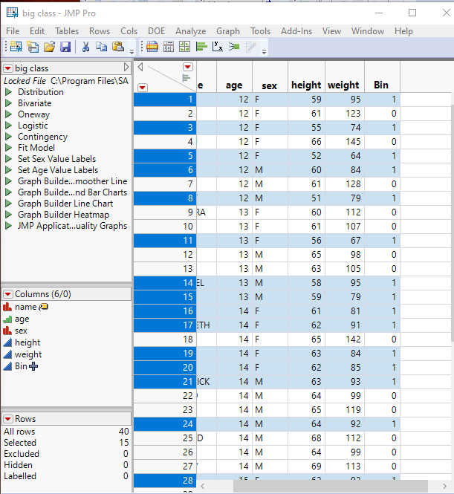Click the Copy toolbar icon

pyautogui.click(x=102, y=47)
